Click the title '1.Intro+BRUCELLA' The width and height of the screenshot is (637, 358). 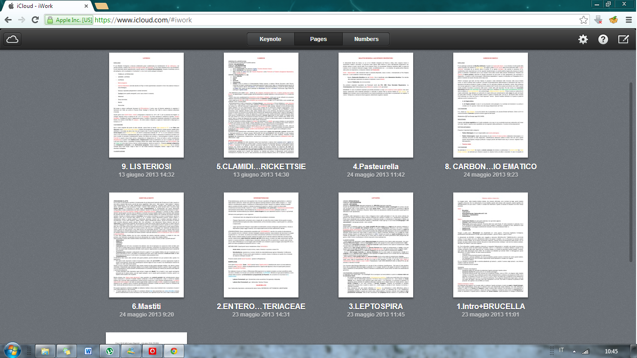[491, 306]
